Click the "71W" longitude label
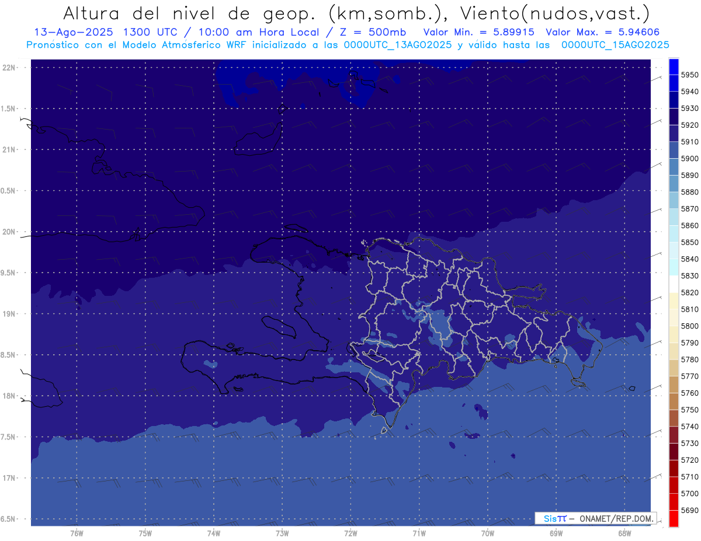 419,533
